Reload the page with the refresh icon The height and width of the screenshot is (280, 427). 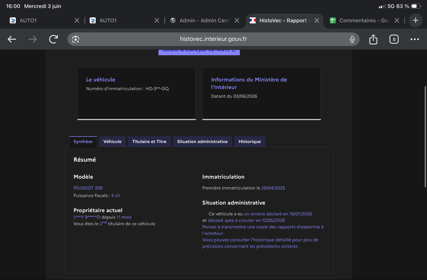point(53,39)
